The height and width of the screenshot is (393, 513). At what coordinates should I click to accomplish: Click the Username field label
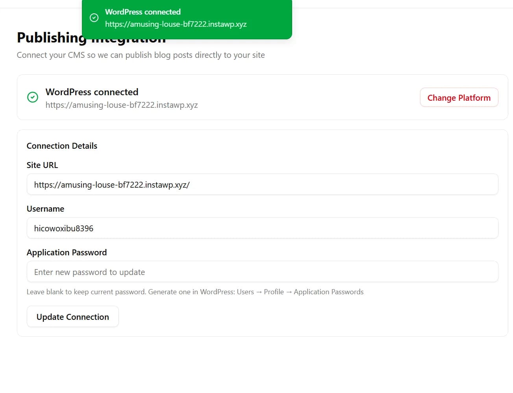click(x=45, y=208)
